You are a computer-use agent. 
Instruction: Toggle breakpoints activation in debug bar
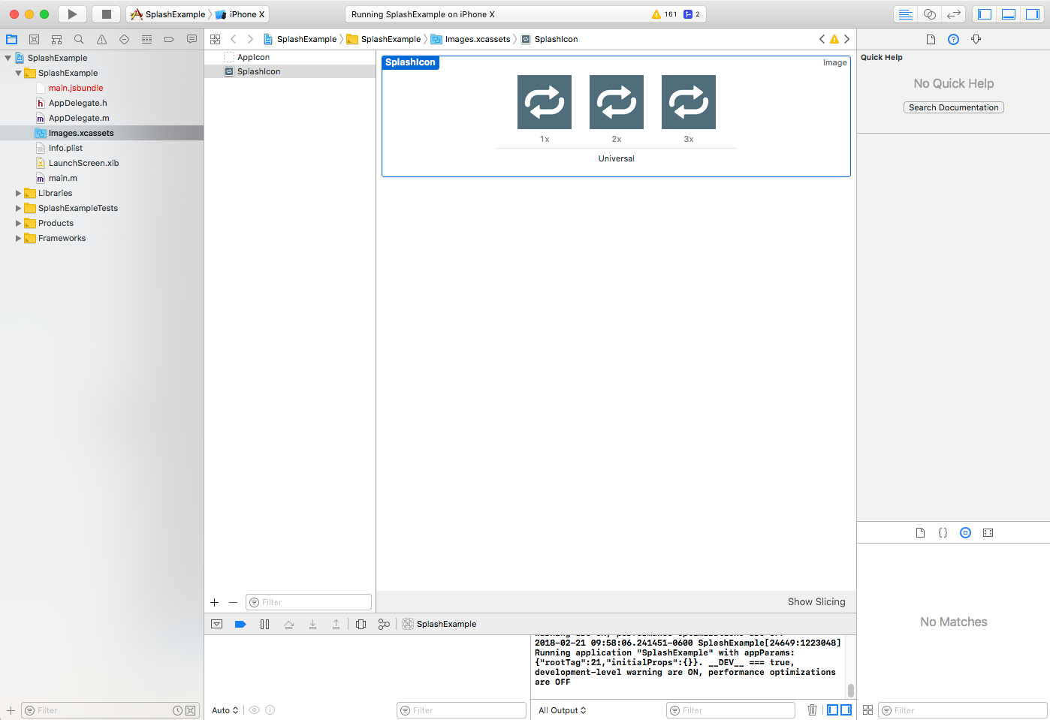[240, 624]
